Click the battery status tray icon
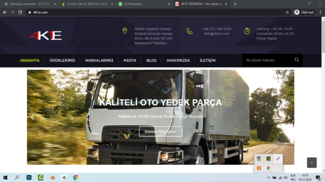This screenshot has height=182, width=325. pyautogui.click(x=274, y=178)
